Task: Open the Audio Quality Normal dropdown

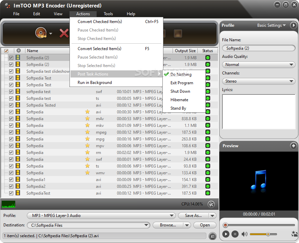Action: (x=259, y=65)
